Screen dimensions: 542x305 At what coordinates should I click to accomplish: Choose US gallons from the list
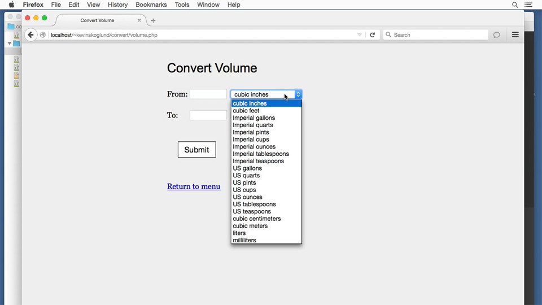(266, 168)
